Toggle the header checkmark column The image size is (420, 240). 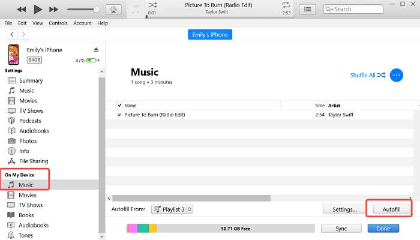coord(119,105)
